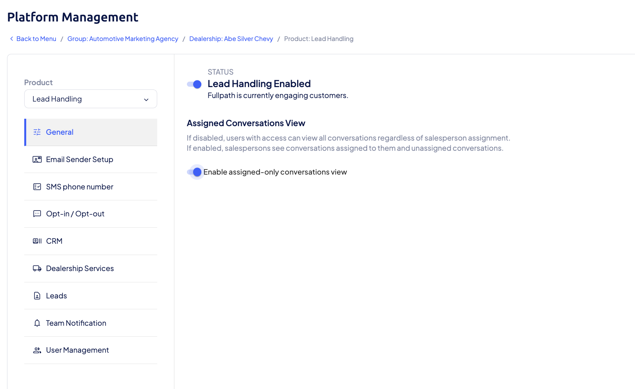
Task: Open Dealership: Abe Silver Chevy breadcrumb
Action: point(231,39)
